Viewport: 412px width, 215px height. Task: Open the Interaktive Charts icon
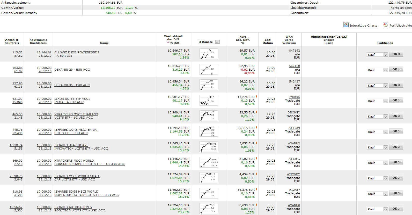(x=346, y=24)
